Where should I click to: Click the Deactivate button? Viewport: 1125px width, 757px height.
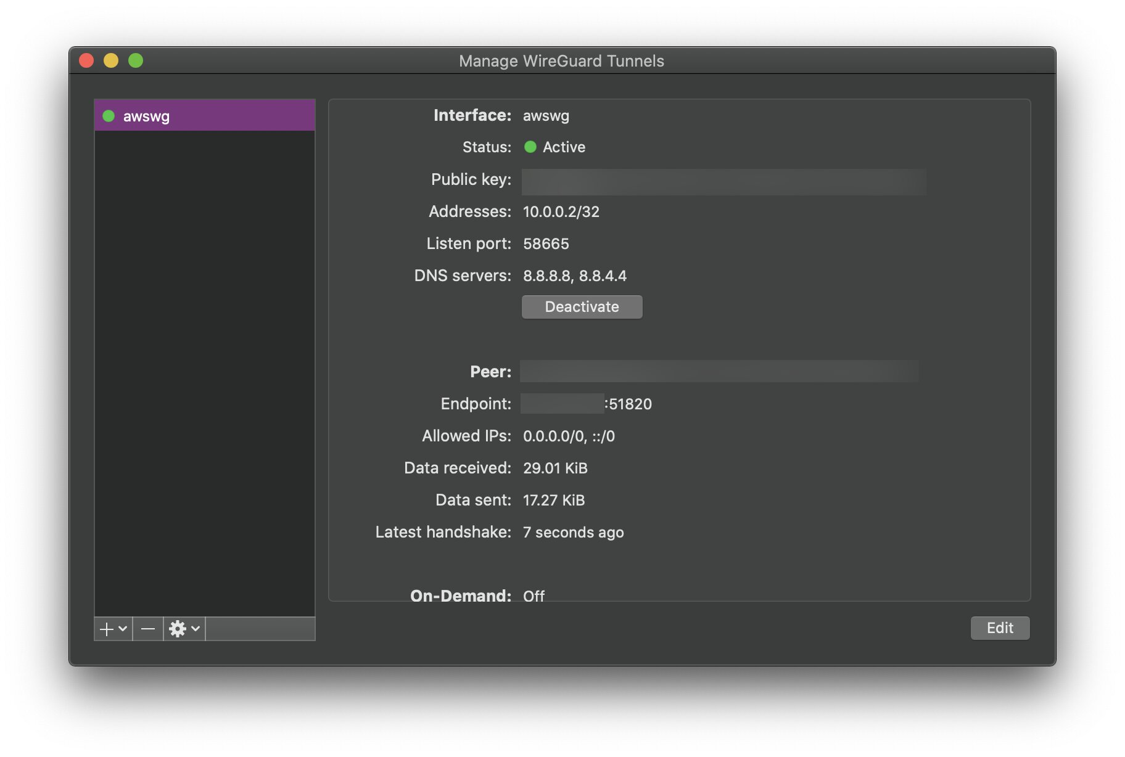point(582,307)
